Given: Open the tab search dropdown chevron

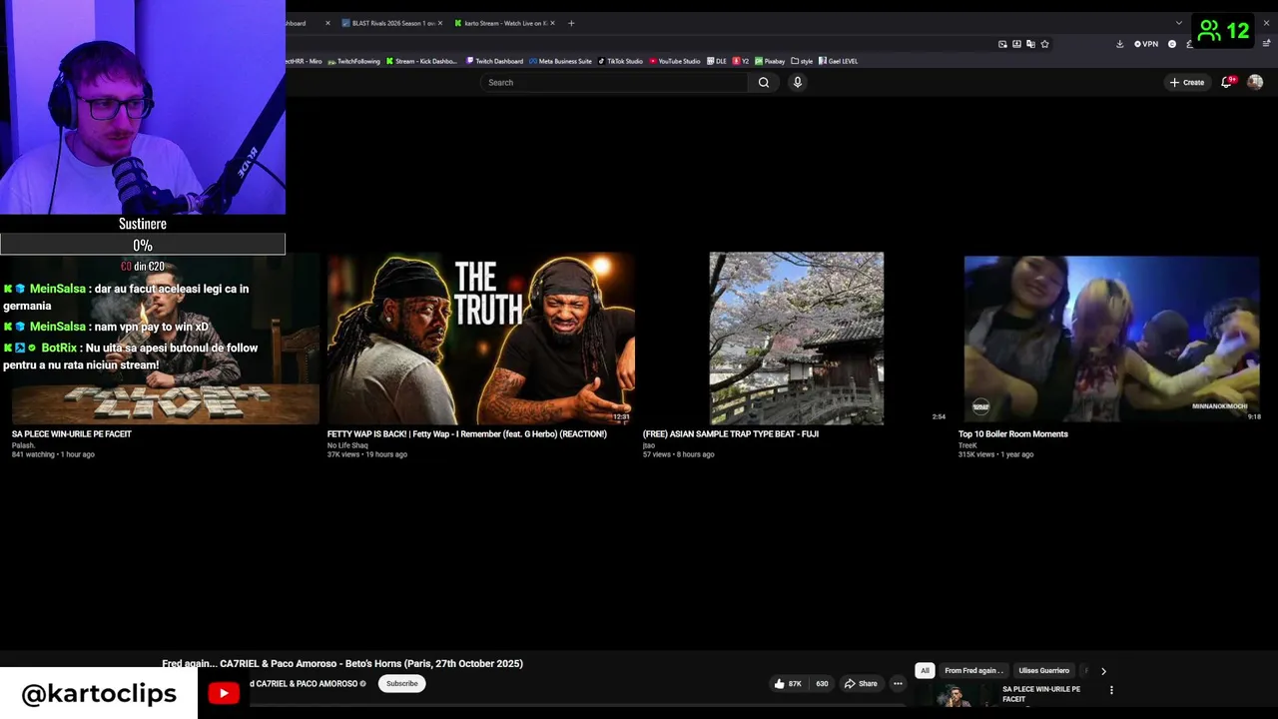Looking at the screenshot, I should (1178, 23).
